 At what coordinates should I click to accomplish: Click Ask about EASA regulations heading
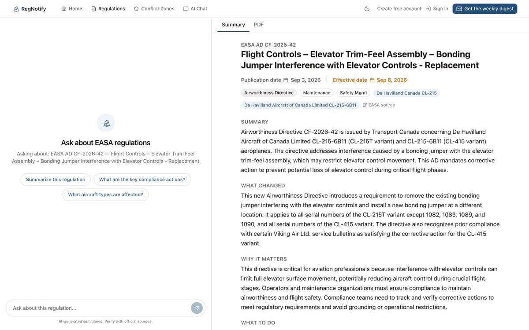tap(106, 143)
